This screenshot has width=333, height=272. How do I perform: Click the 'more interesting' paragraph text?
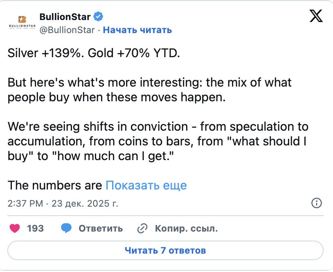click(149, 90)
